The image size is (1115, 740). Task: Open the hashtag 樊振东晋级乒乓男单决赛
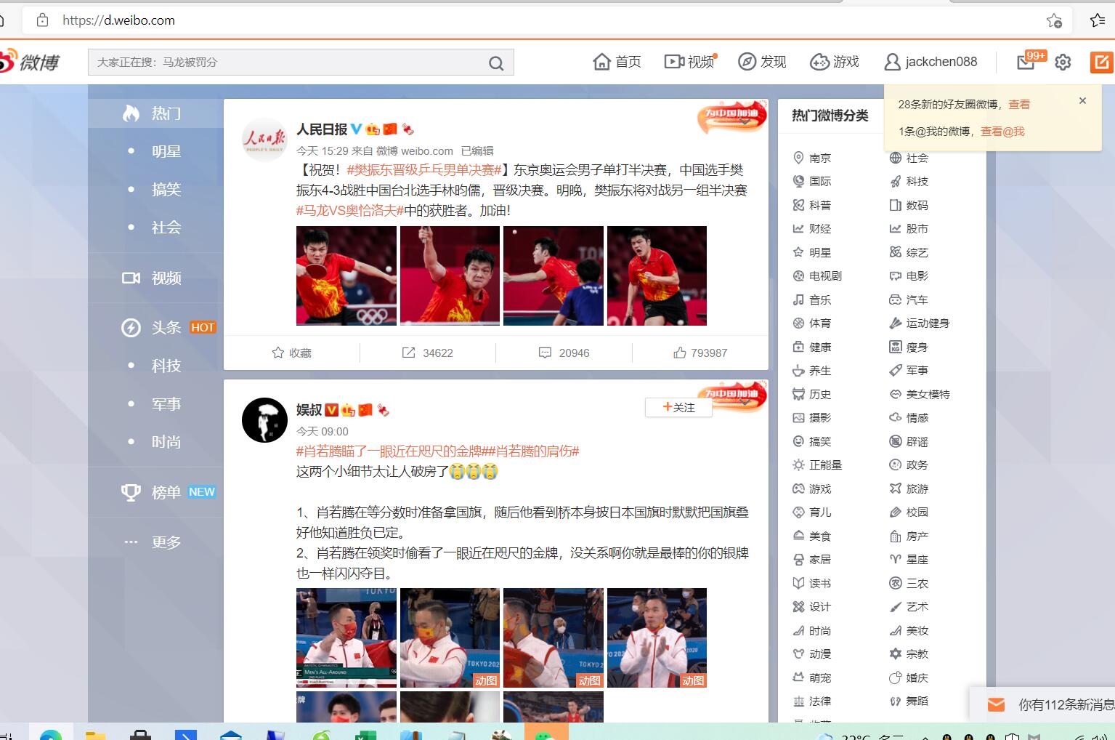pyautogui.click(x=424, y=170)
